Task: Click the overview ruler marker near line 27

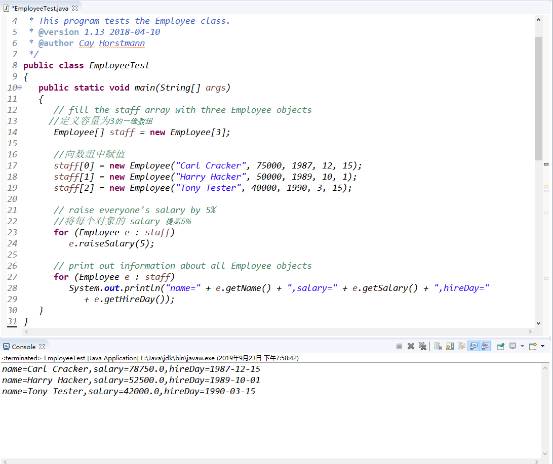Action: pos(546,278)
